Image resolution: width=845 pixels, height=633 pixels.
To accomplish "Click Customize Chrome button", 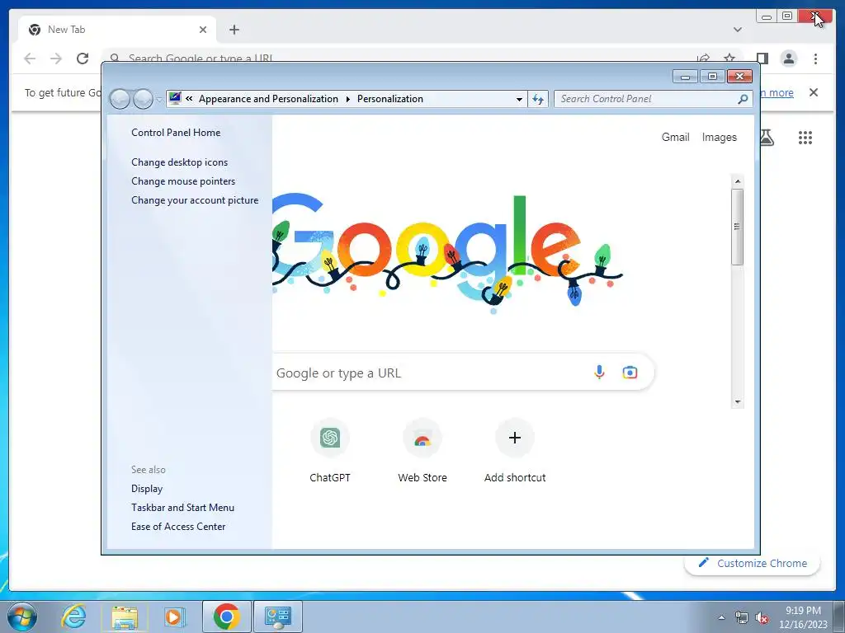I will click(x=753, y=563).
